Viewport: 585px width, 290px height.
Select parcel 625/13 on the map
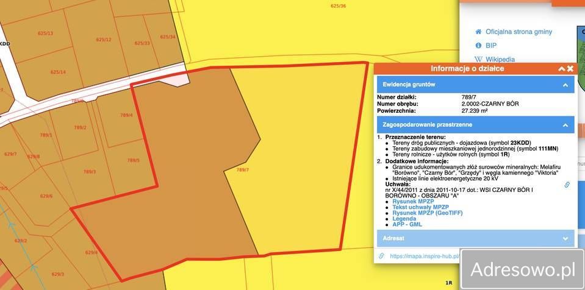(46, 33)
